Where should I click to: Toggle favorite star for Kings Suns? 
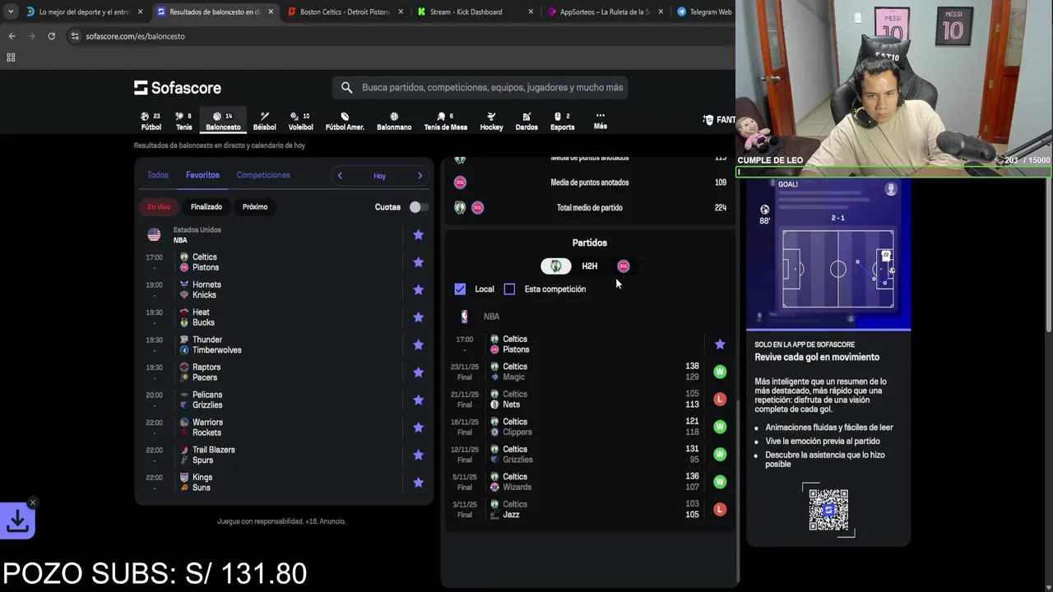(418, 483)
